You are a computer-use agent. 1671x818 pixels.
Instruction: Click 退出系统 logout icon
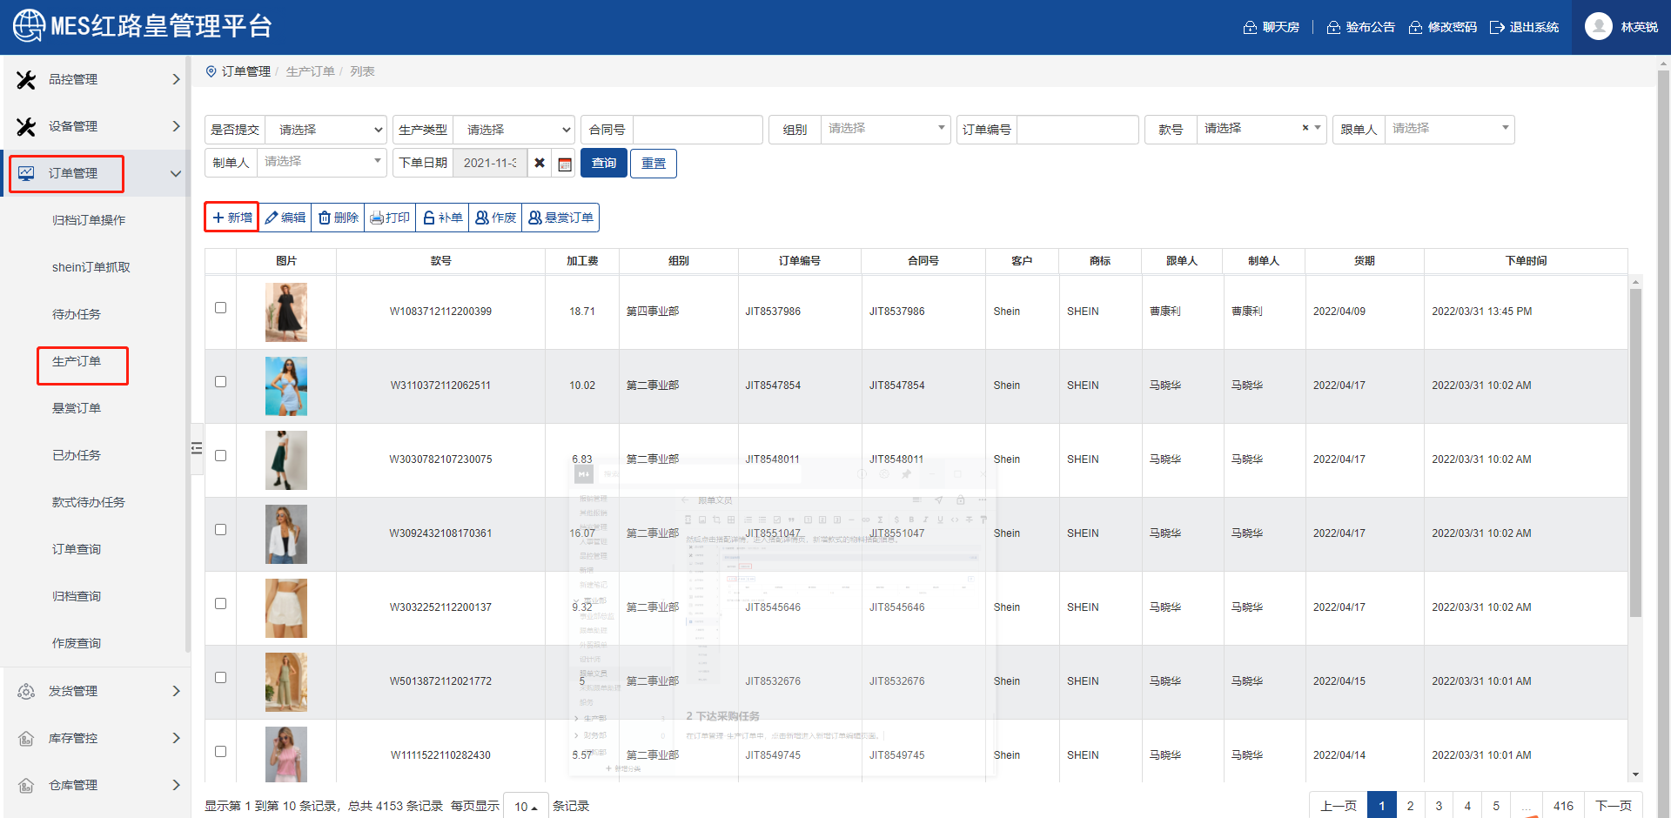click(1524, 27)
